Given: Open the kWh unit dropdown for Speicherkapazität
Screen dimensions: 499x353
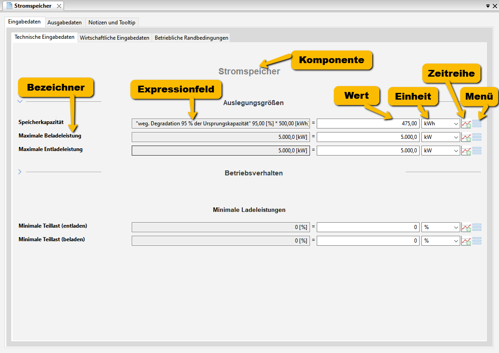Looking at the screenshot, I should 440,124.
